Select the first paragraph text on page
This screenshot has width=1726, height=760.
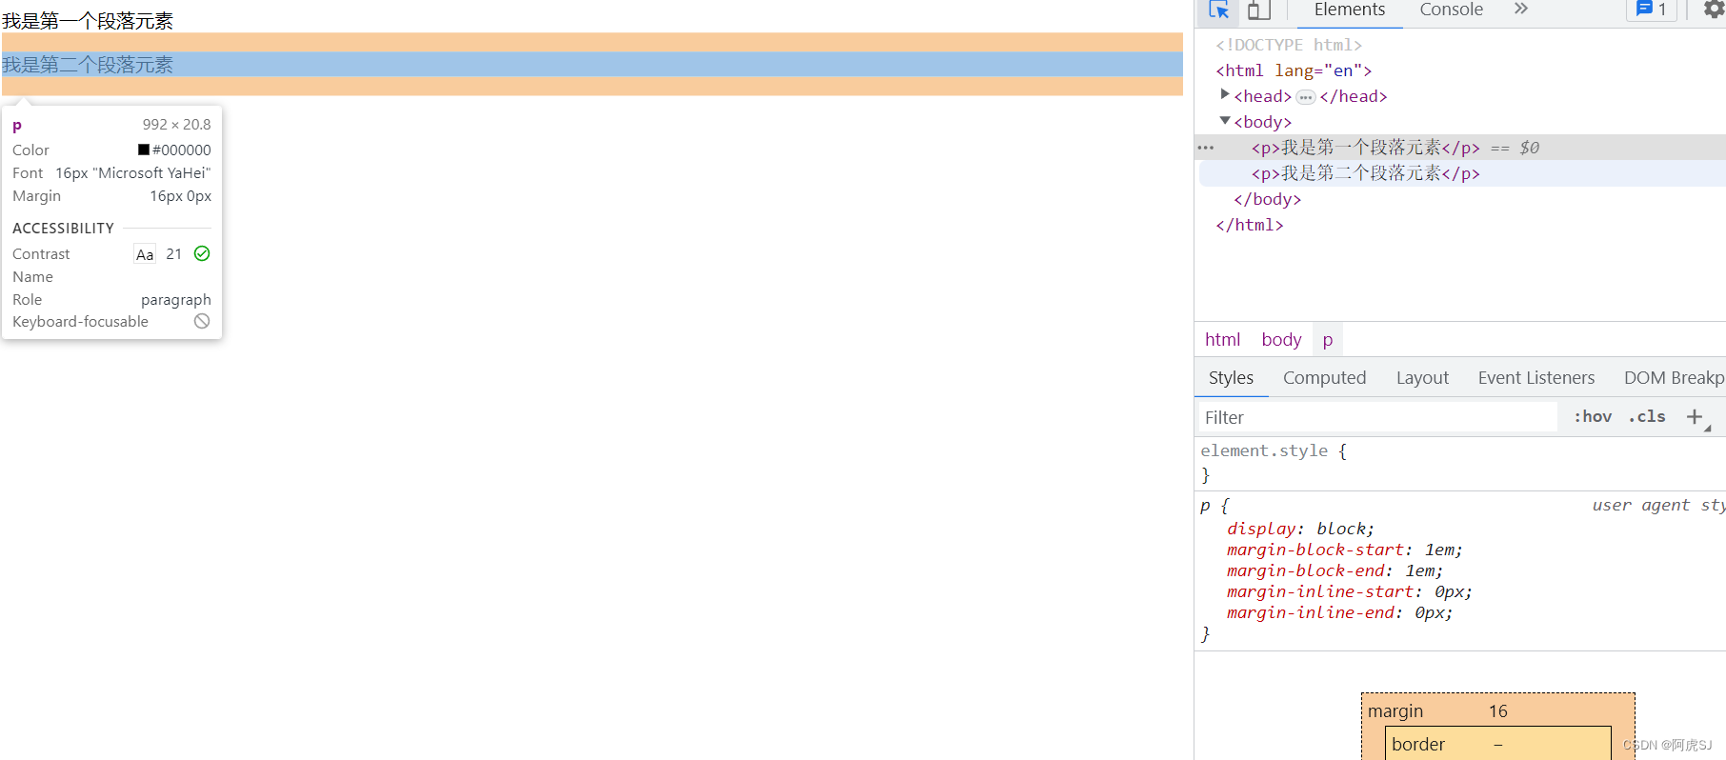coord(88,21)
